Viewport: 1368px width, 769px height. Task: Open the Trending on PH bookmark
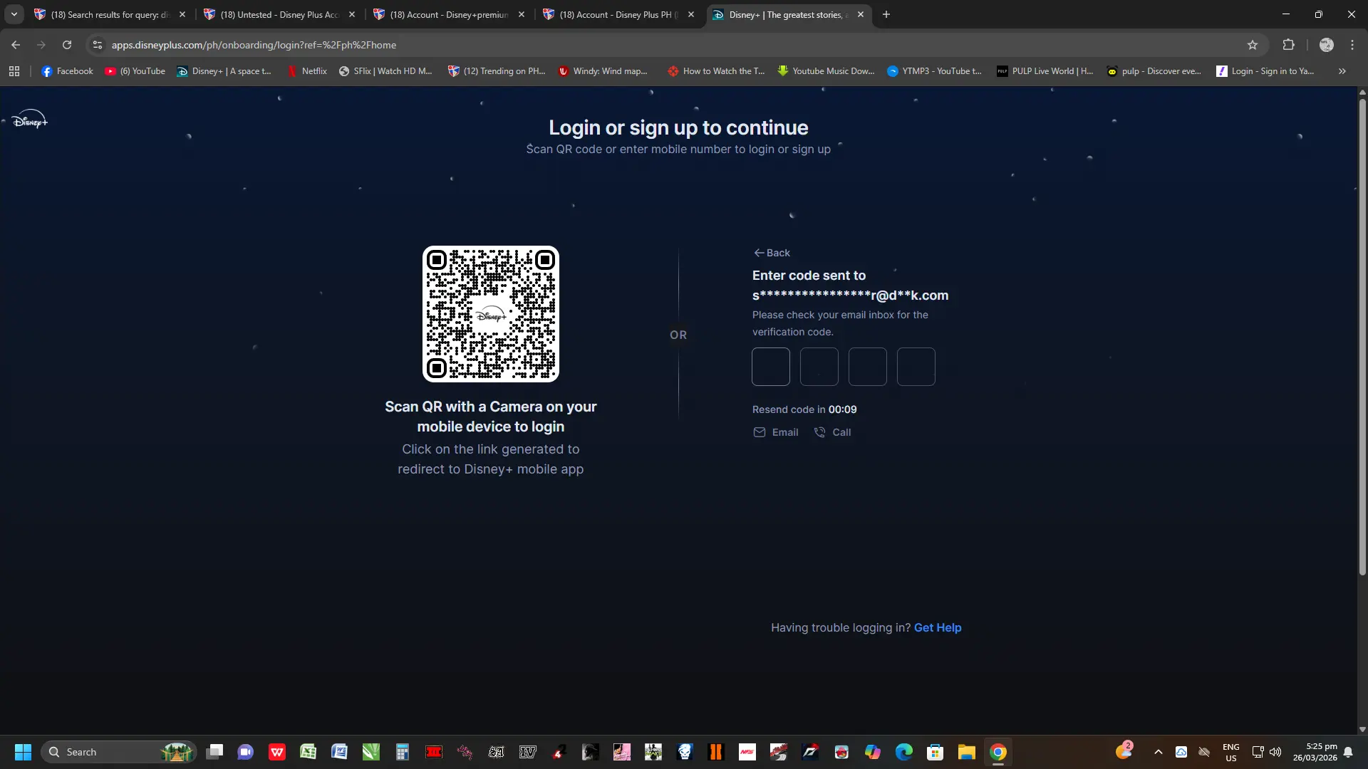tap(496, 71)
